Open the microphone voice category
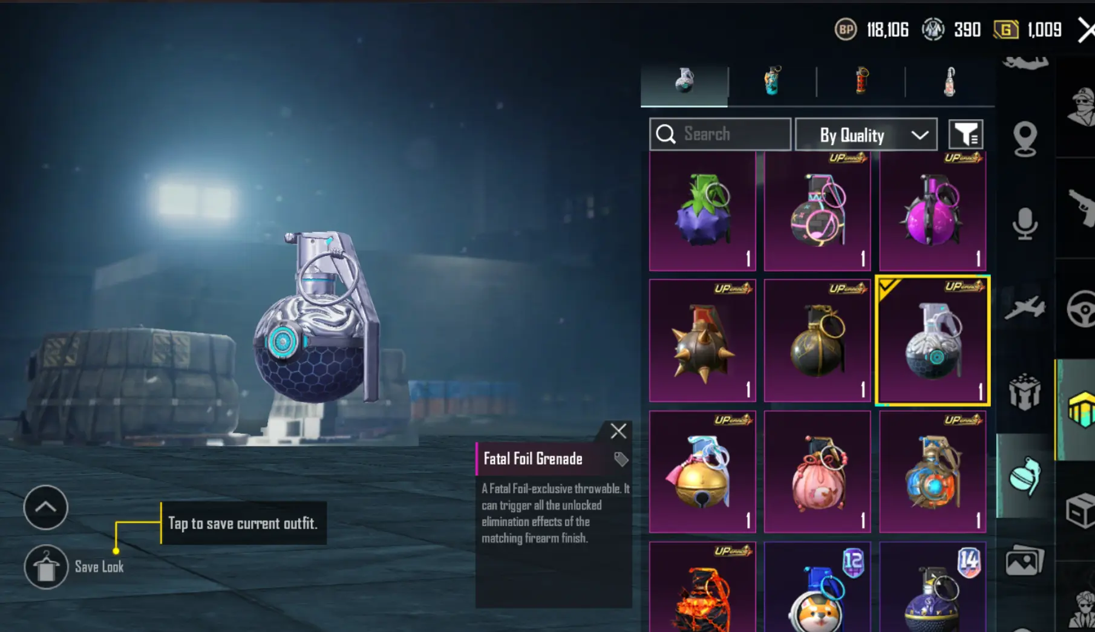Image resolution: width=1095 pixels, height=632 pixels. tap(1025, 223)
